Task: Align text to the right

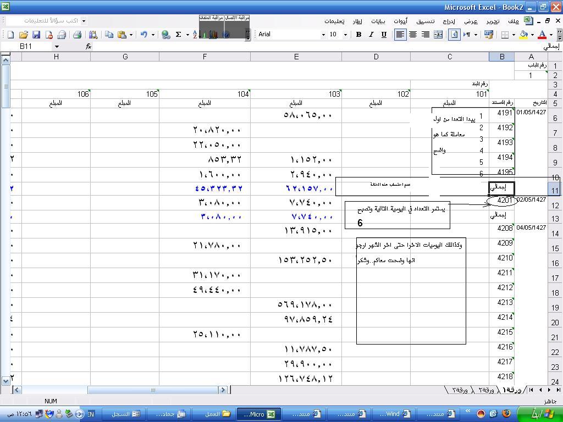Action: tap(426, 35)
